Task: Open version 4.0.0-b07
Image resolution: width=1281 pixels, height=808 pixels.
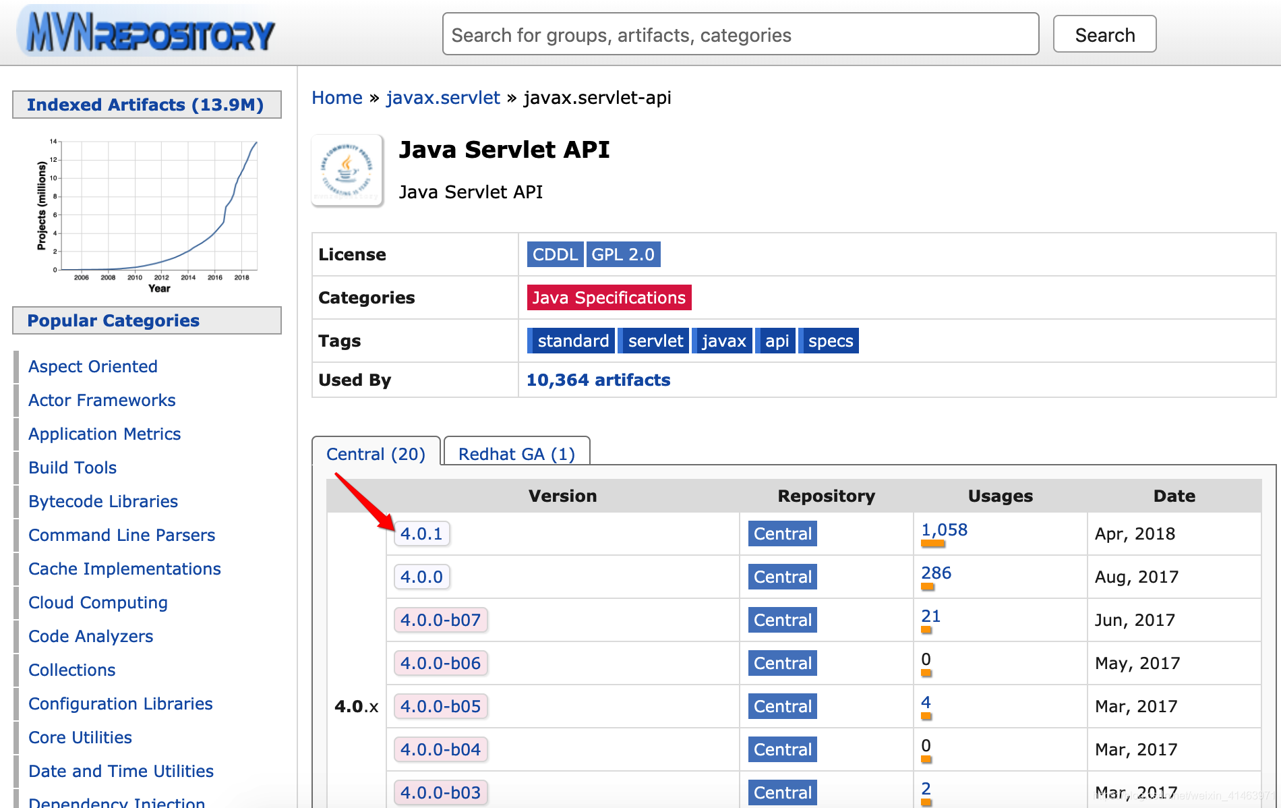Action: click(x=440, y=620)
